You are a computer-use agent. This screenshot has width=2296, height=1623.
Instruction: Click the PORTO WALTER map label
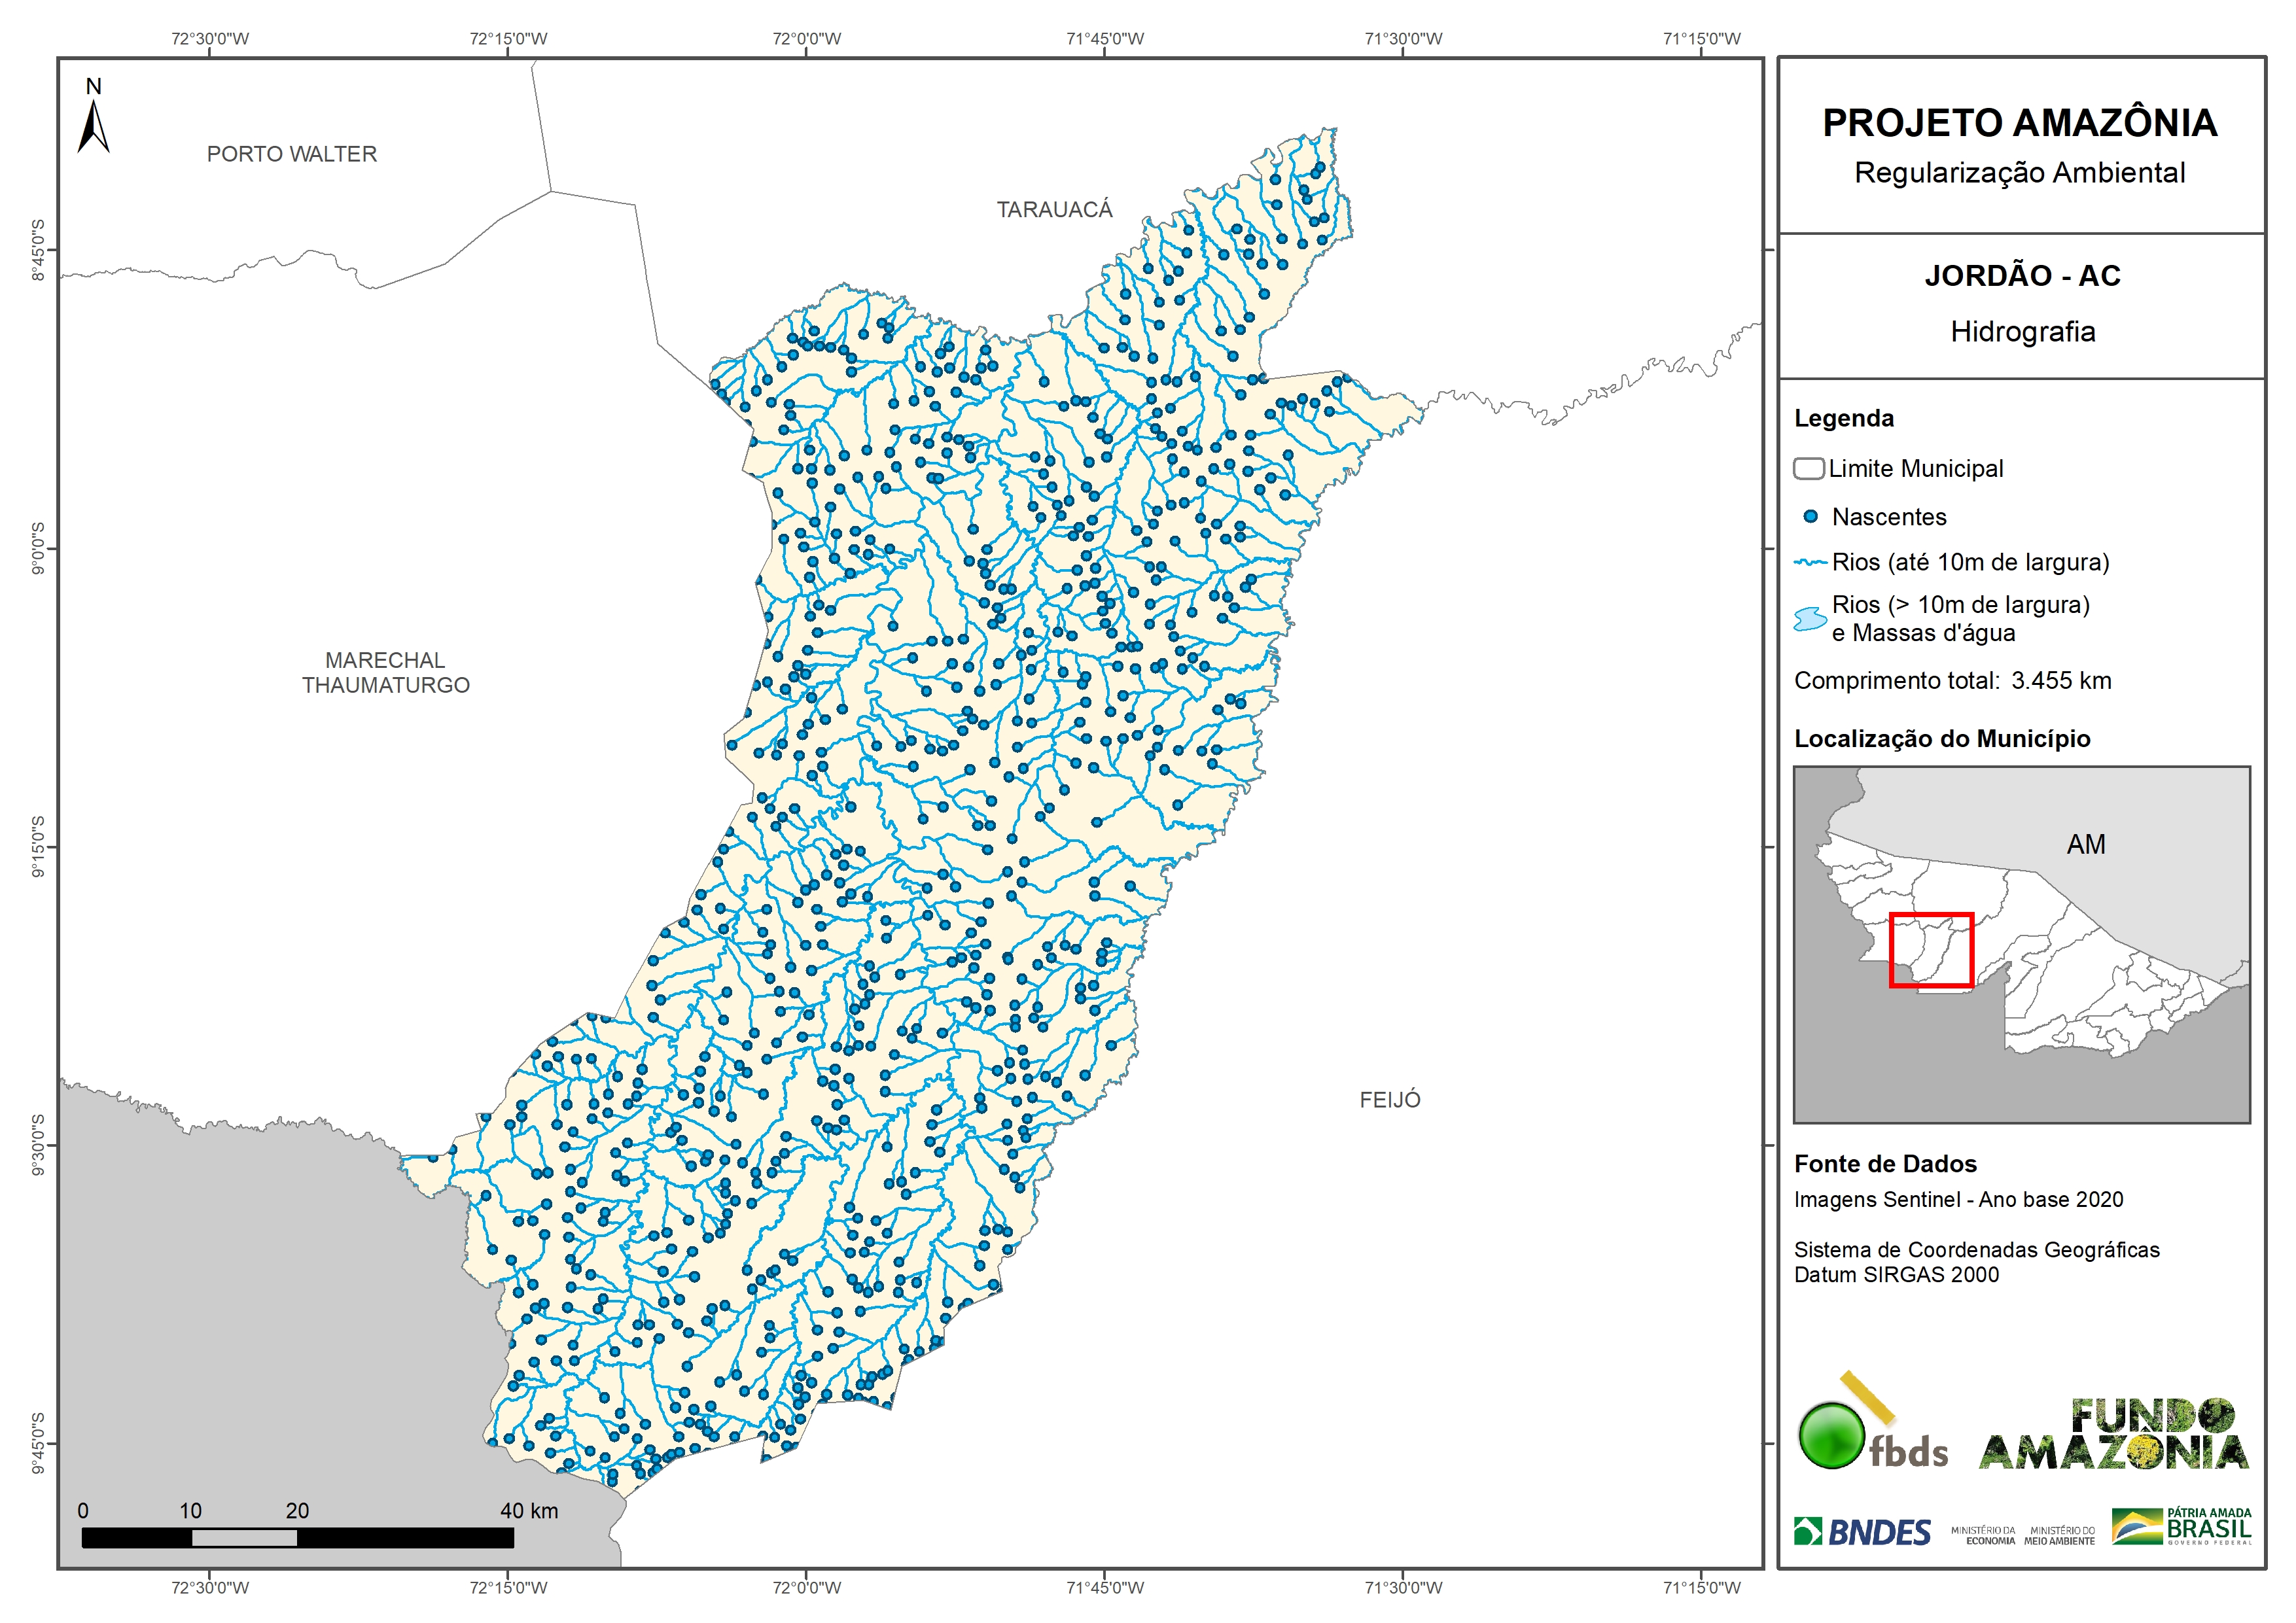click(x=292, y=154)
